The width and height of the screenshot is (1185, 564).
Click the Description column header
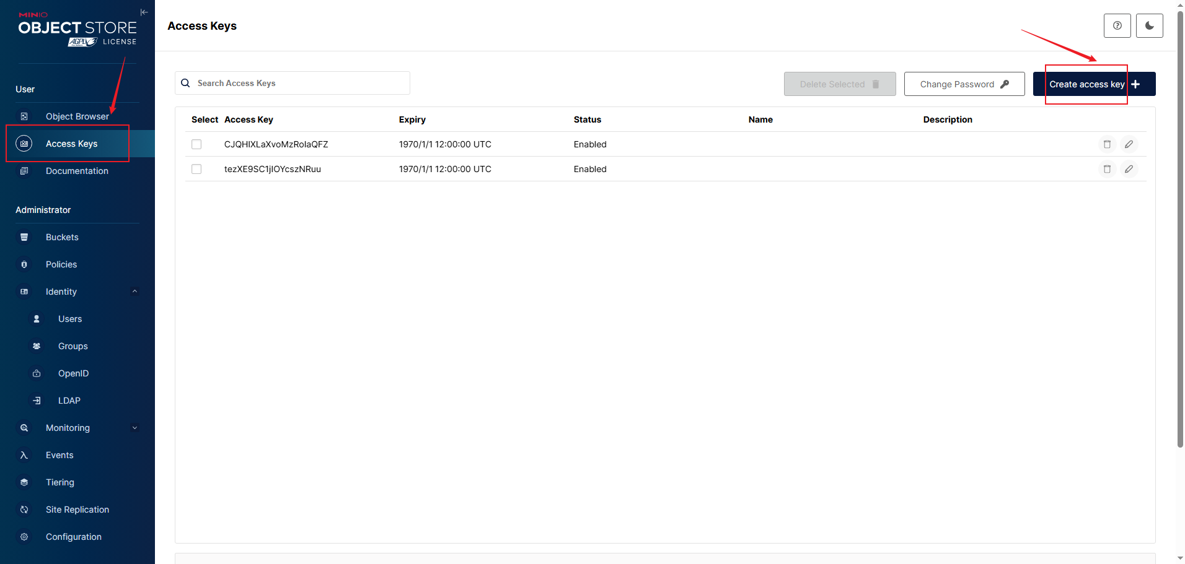(948, 119)
